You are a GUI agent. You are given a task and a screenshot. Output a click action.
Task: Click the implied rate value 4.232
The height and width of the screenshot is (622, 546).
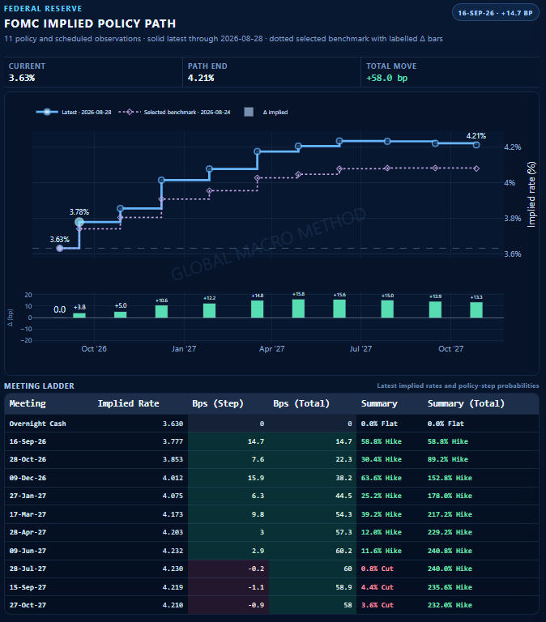point(173,551)
